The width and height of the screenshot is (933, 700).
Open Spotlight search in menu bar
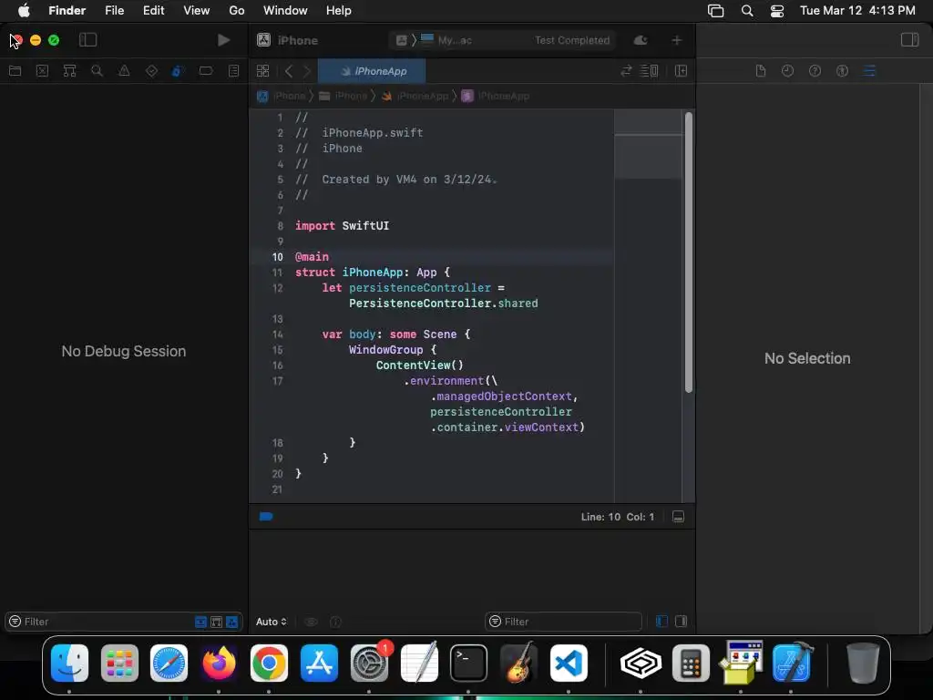coord(747,10)
